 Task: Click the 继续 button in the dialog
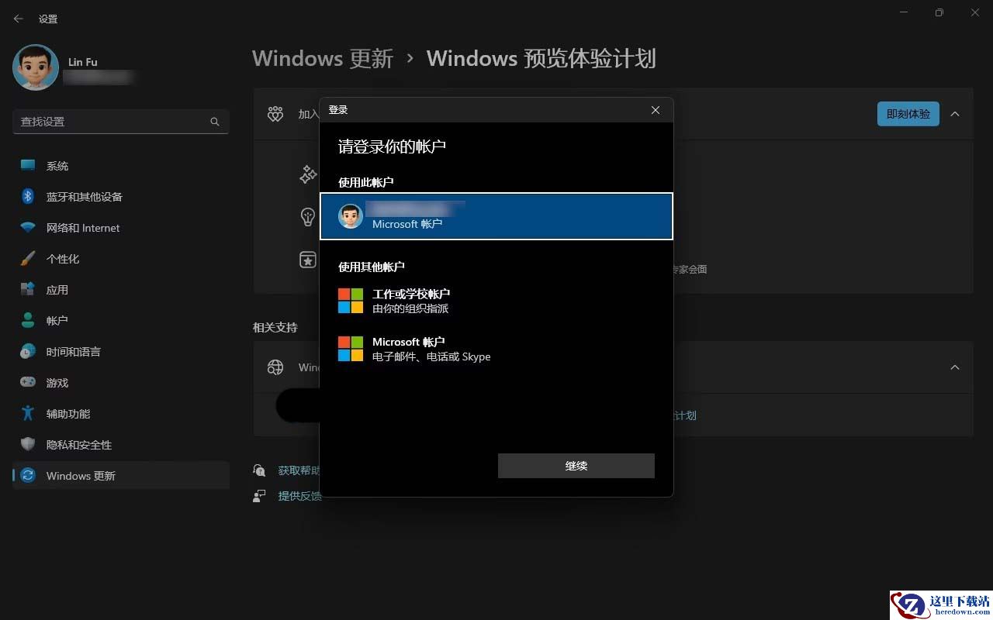[x=576, y=466]
